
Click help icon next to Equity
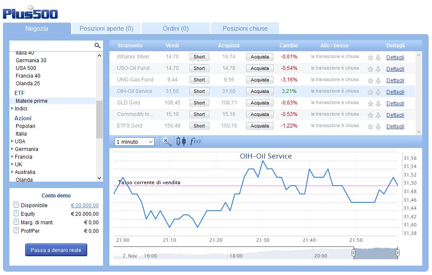pyautogui.click(x=16, y=214)
